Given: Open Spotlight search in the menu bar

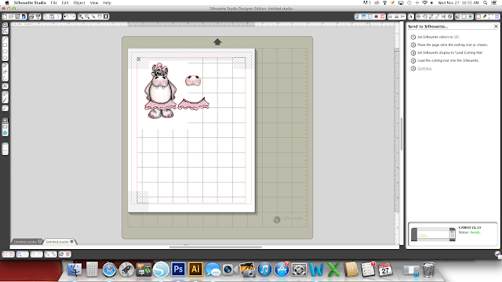Looking at the screenshot, I should pyautogui.click(x=486, y=2).
